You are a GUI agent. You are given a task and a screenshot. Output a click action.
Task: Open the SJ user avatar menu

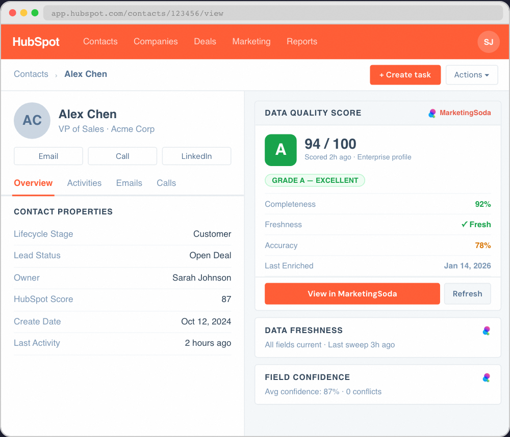tap(488, 42)
